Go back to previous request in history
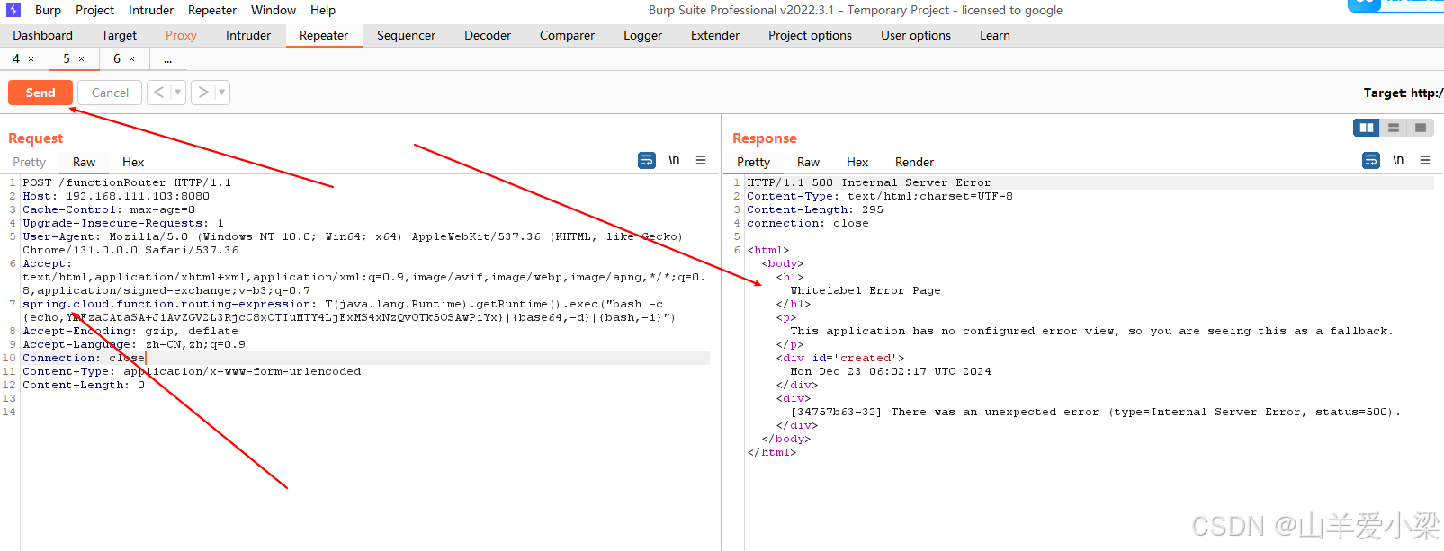 click(159, 93)
